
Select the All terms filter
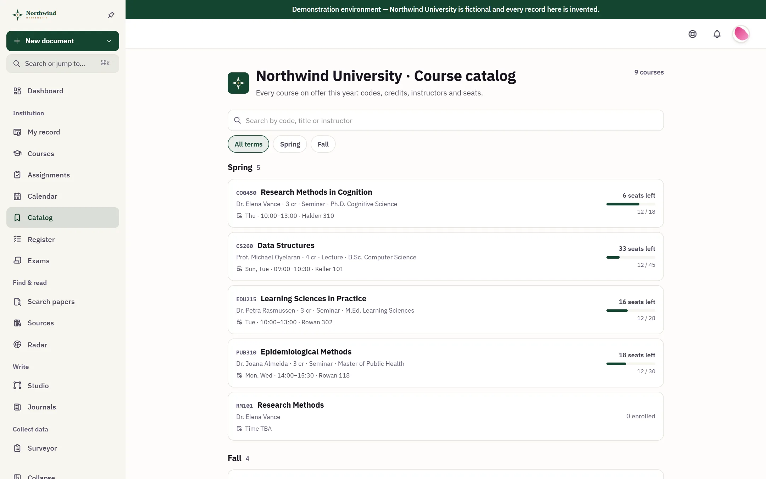248,144
